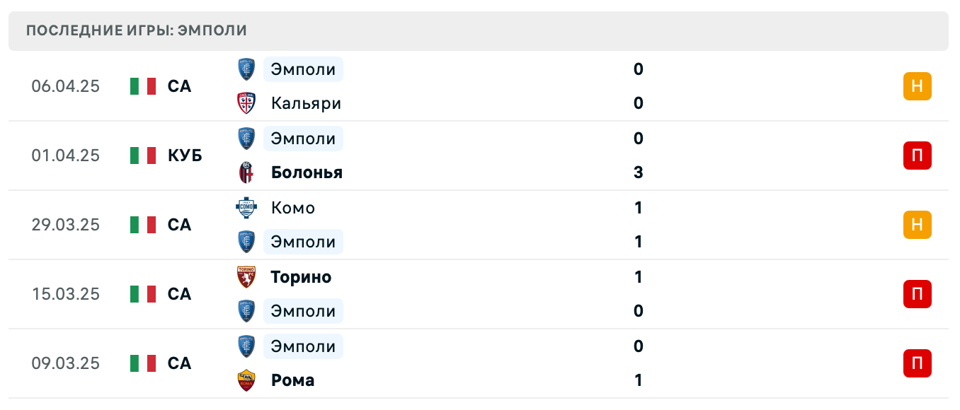Image resolution: width=960 pixels, height=410 pixels.
Task: Select the Н badge for the Комо draw
Action: 918,225
